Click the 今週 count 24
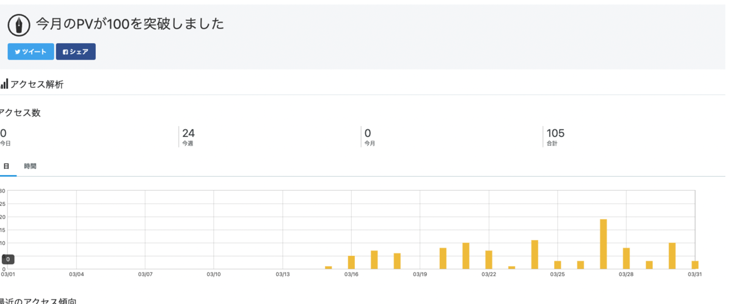 click(189, 133)
